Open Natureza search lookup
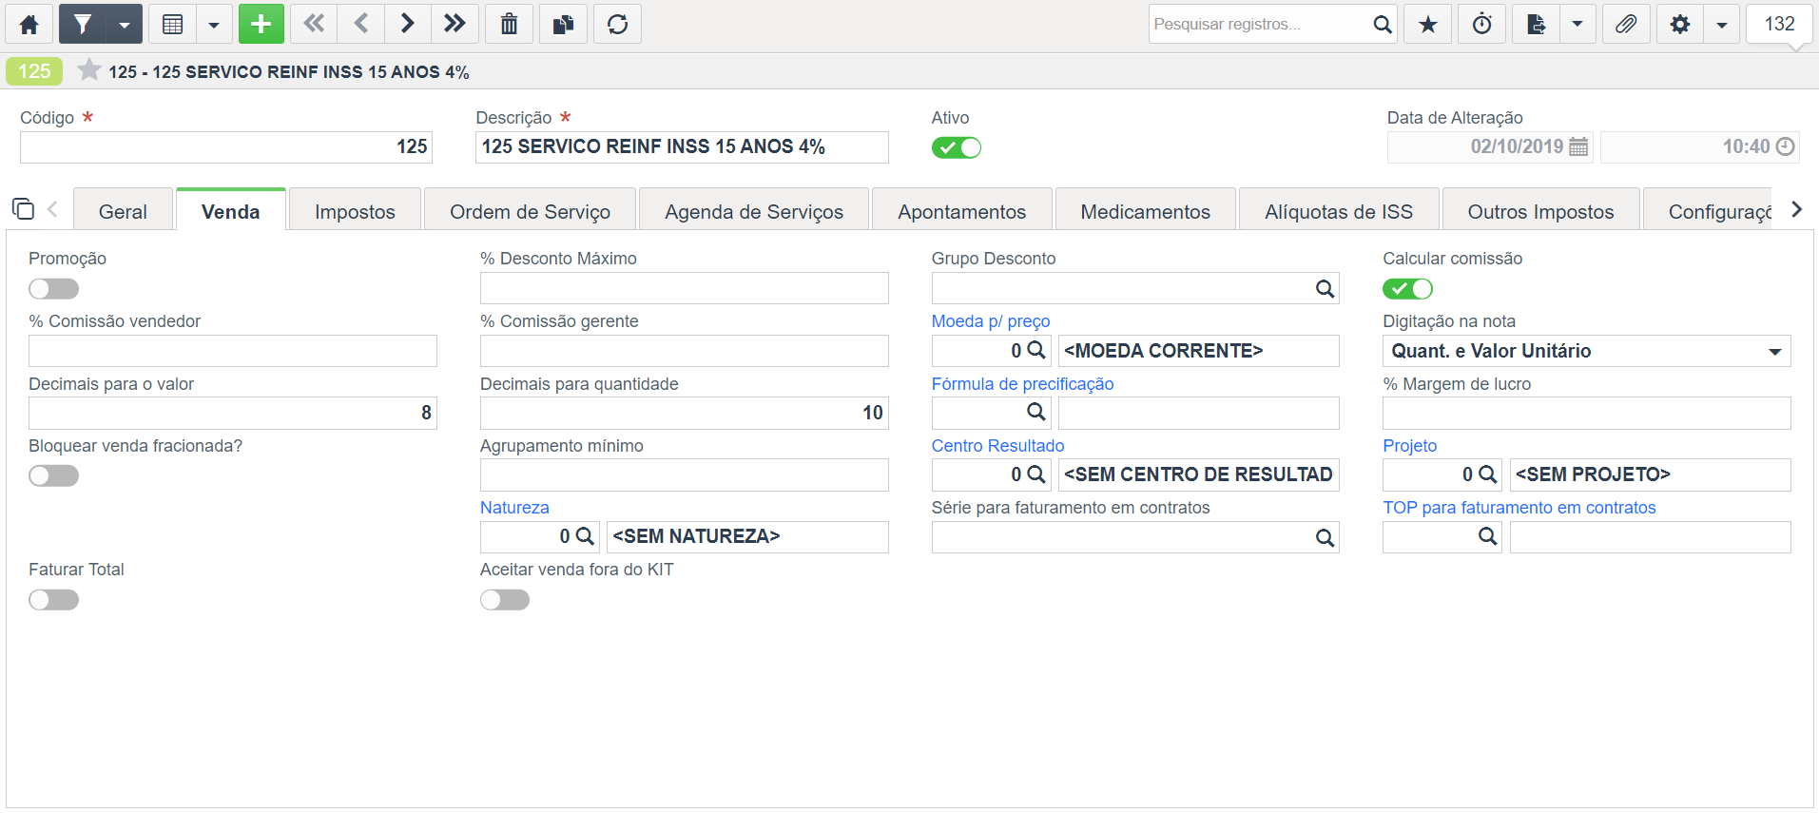Viewport: 1819px width, 813px height. [x=585, y=536]
